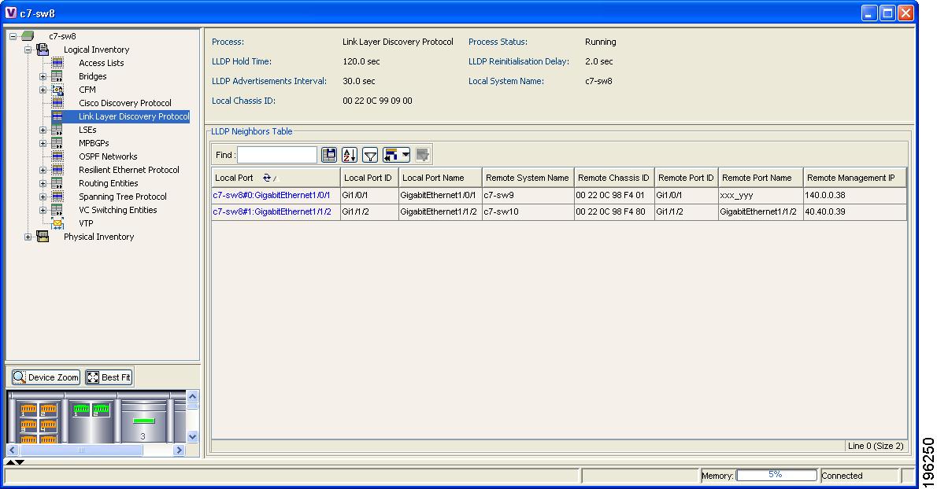This screenshot has width=937, height=489.
Task: Click the device view scroll left arrow
Action: point(13,450)
